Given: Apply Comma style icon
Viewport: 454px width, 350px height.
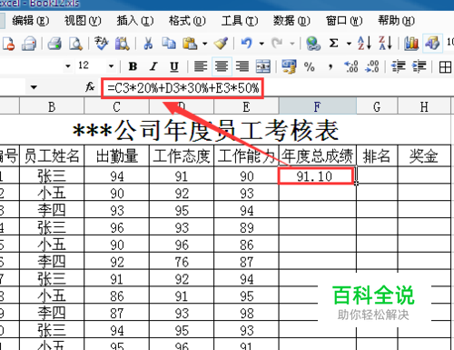Looking at the screenshot, I should pyautogui.click(x=331, y=66).
